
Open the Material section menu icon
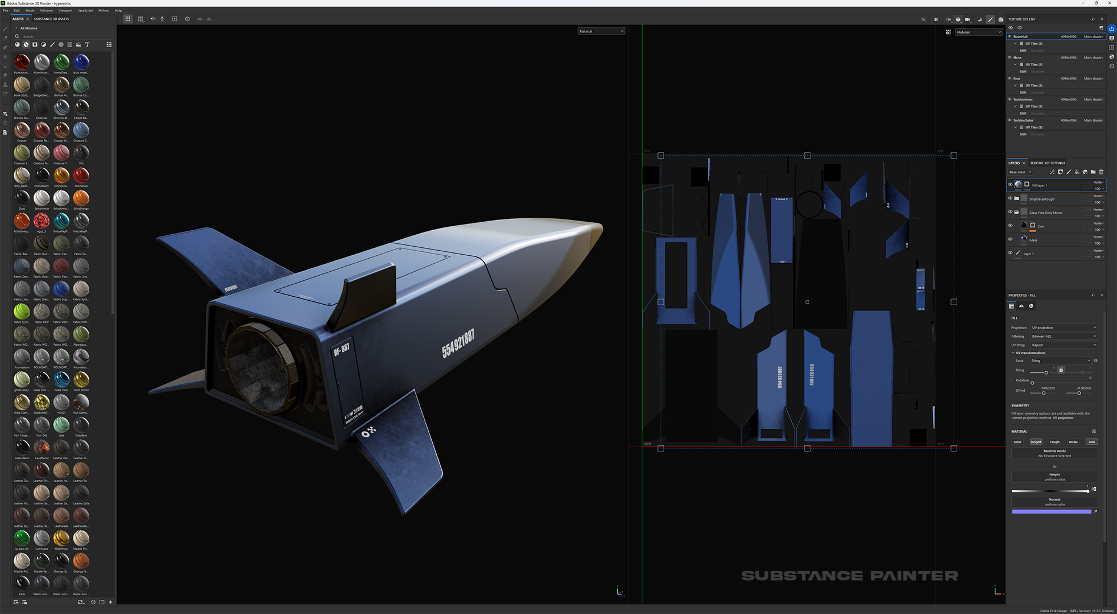(1094, 431)
